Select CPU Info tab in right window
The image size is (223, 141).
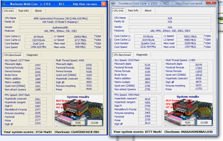tap(118, 11)
